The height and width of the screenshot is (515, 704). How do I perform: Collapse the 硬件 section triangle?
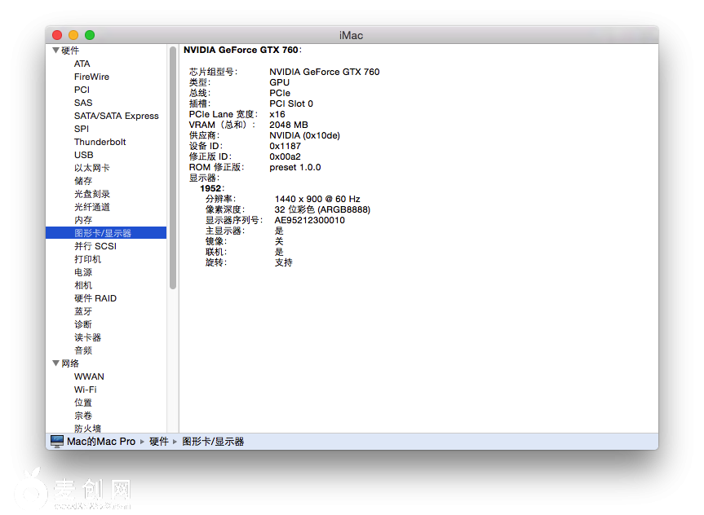[x=55, y=51]
